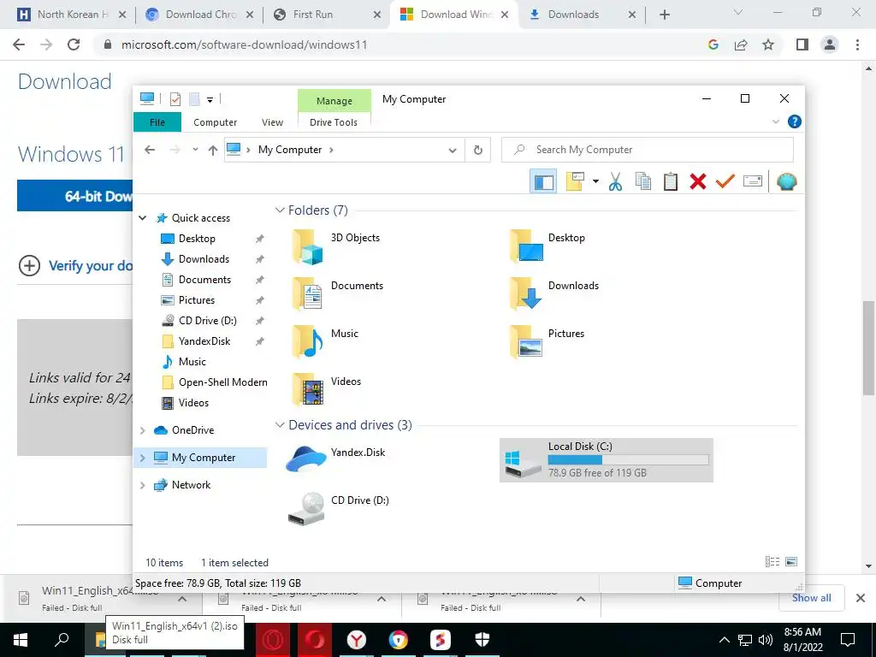This screenshot has width=876, height=657.
Task: Click the orange checkmark Properties icon
Action: point(725,181)
